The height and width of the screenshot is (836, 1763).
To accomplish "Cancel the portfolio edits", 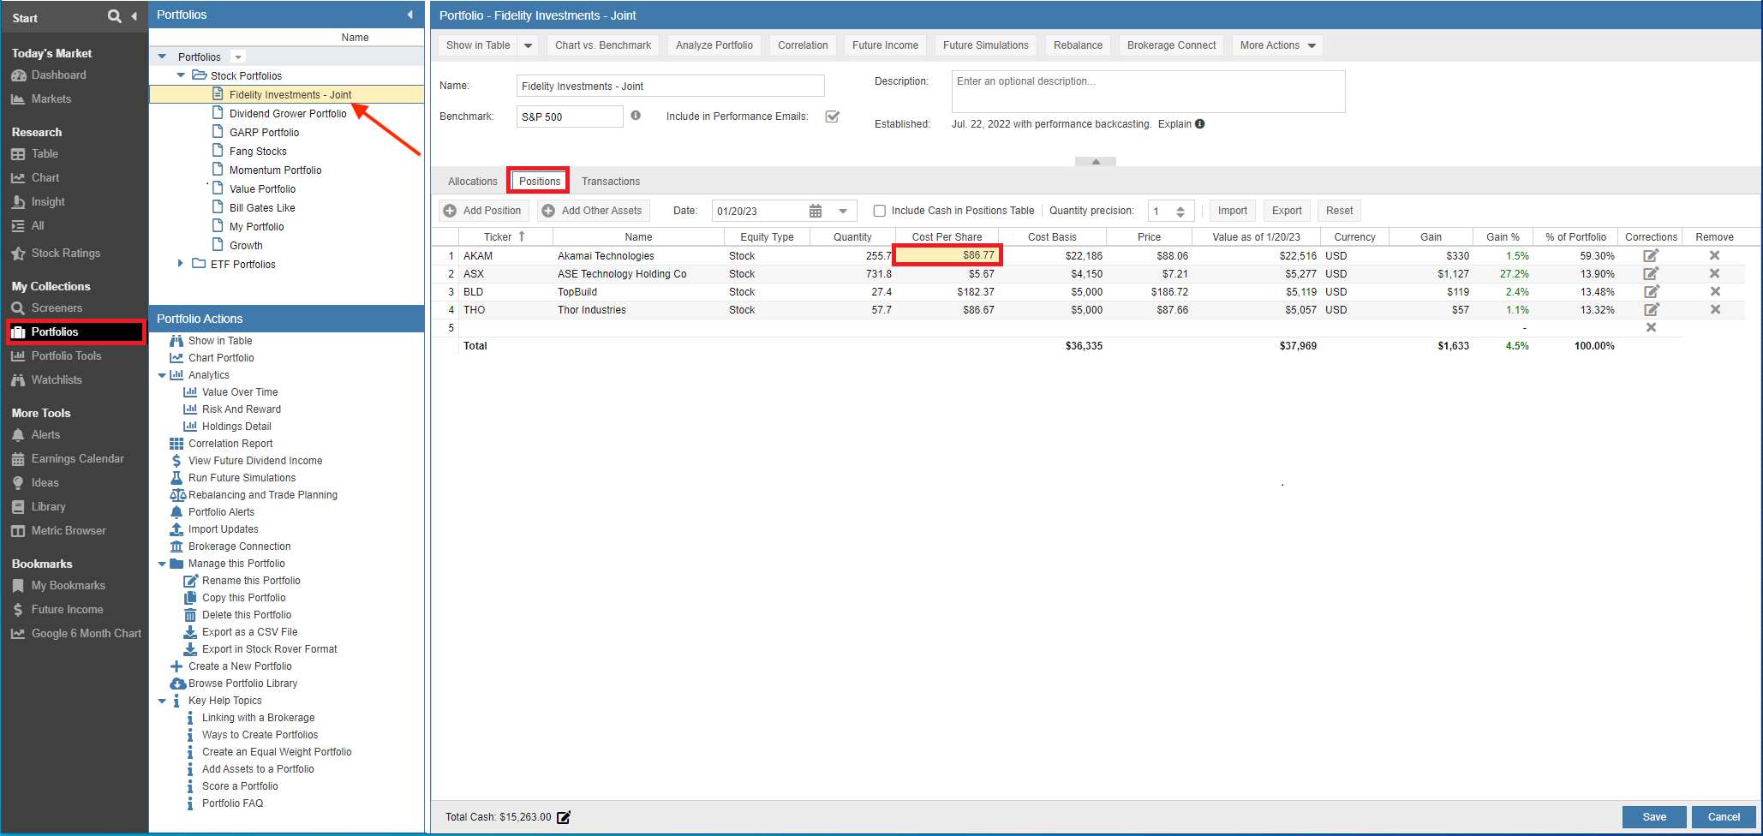I will click(x=1724, y=817).
